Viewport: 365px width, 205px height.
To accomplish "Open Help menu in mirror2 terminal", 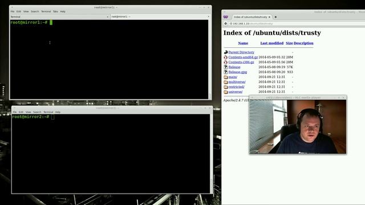I will pyautogui.click(x=58, y=112).
